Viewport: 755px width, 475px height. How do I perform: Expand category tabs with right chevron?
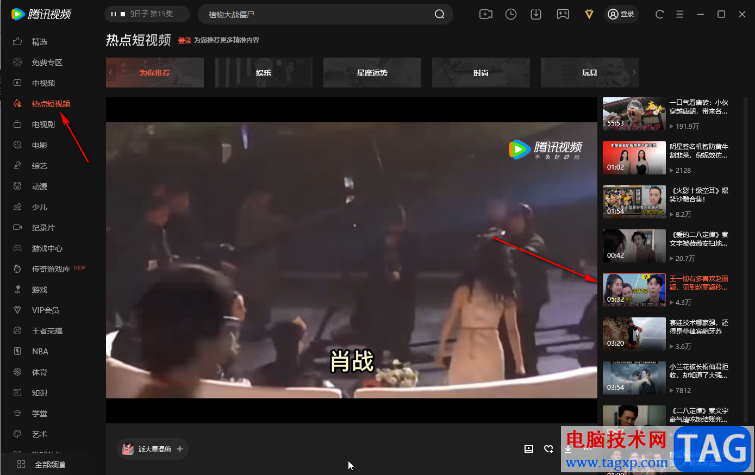click(634, 72)
